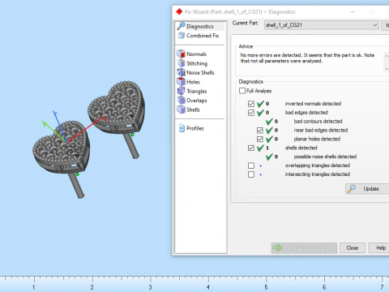This screenshot has width=389, height=292.
Task: Click the red cross Fix Wizard icon
Action: click(179, 11)
